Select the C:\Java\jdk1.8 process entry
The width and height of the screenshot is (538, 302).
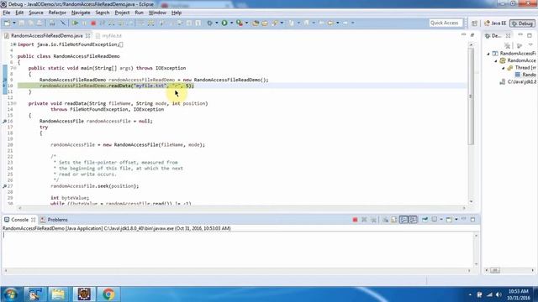[x=518, y=82]
